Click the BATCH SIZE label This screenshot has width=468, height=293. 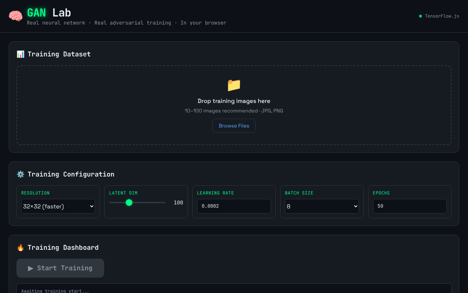click(299, 193)
